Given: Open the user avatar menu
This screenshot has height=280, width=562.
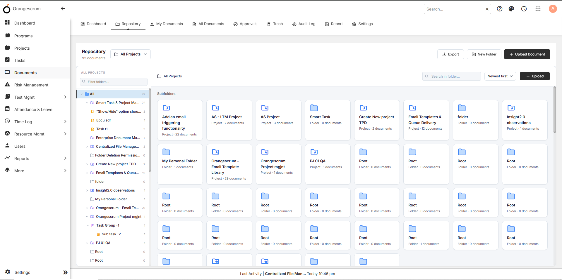Looking at the screenshot, I should 553,9.
